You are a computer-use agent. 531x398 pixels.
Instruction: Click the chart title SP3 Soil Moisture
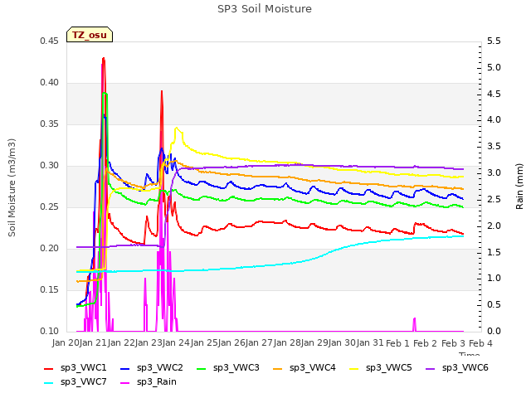point(265,9)
